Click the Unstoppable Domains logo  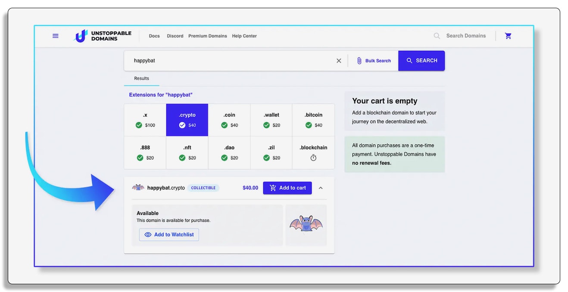[103, 36]
